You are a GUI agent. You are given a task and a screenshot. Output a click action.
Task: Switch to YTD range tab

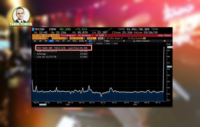coord(57,41)
